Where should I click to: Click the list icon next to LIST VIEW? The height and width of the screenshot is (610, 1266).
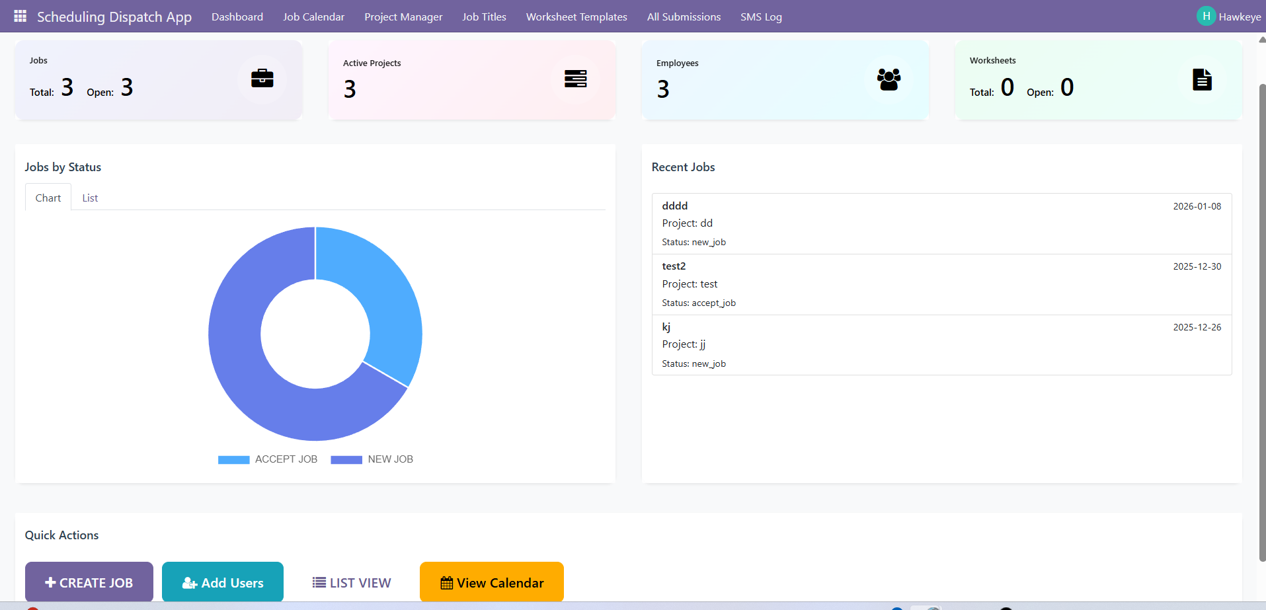click(x=319, y=582)
